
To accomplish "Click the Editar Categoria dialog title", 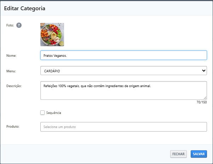I will click(x=24, y=8).
